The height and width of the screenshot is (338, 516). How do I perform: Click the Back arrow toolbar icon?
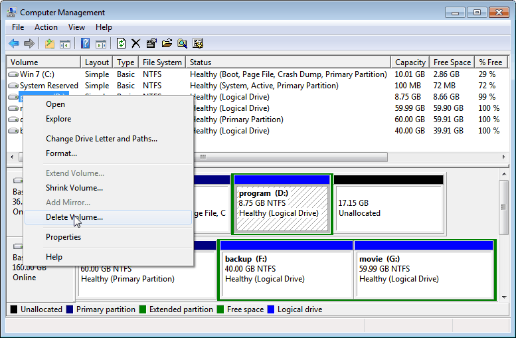[14, 43]
